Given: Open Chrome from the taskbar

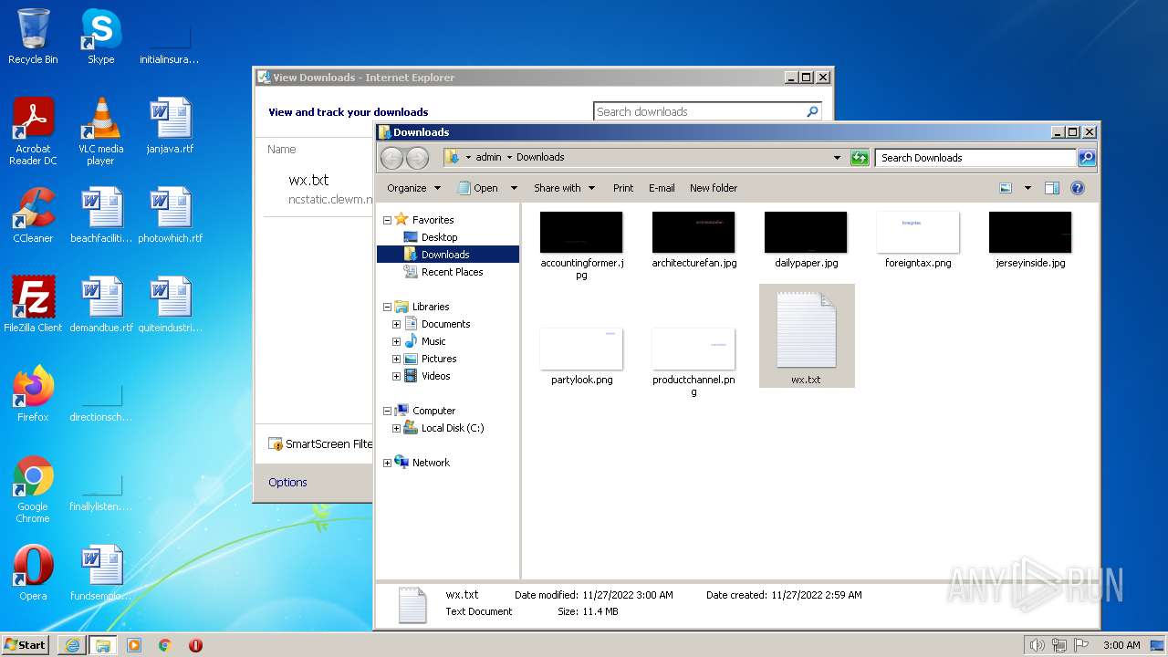Looking at the screenshot, I should 165,645.
